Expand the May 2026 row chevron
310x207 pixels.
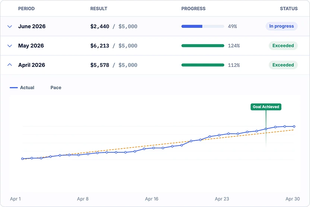(x=10, y=46)
